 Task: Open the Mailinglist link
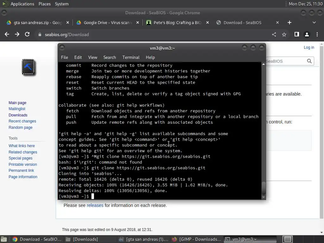17,109
